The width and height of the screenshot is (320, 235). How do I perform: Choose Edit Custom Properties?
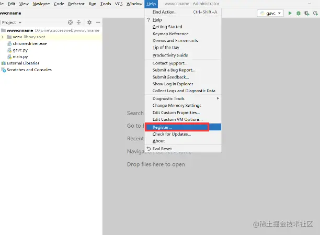tap(183, 113)
